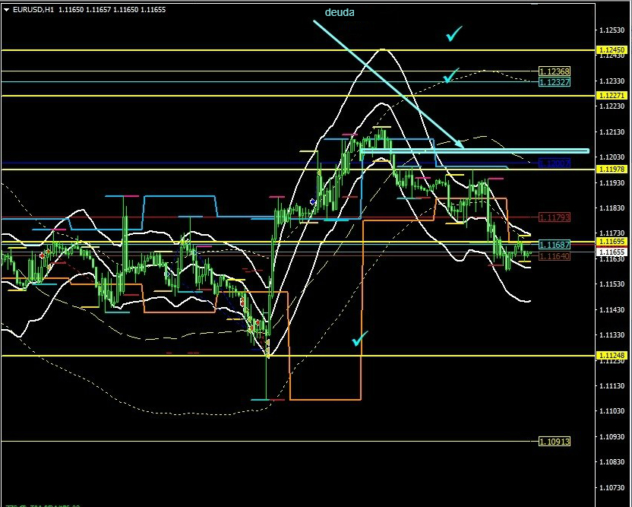The width and height of the screenshot is (632, 507).
Task: Select the red 1.11793 line label
Action: (555, 217)
